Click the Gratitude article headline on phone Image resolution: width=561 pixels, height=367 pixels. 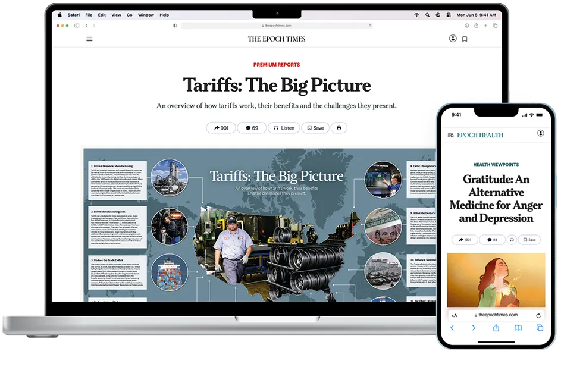click(x=496, y=199)
